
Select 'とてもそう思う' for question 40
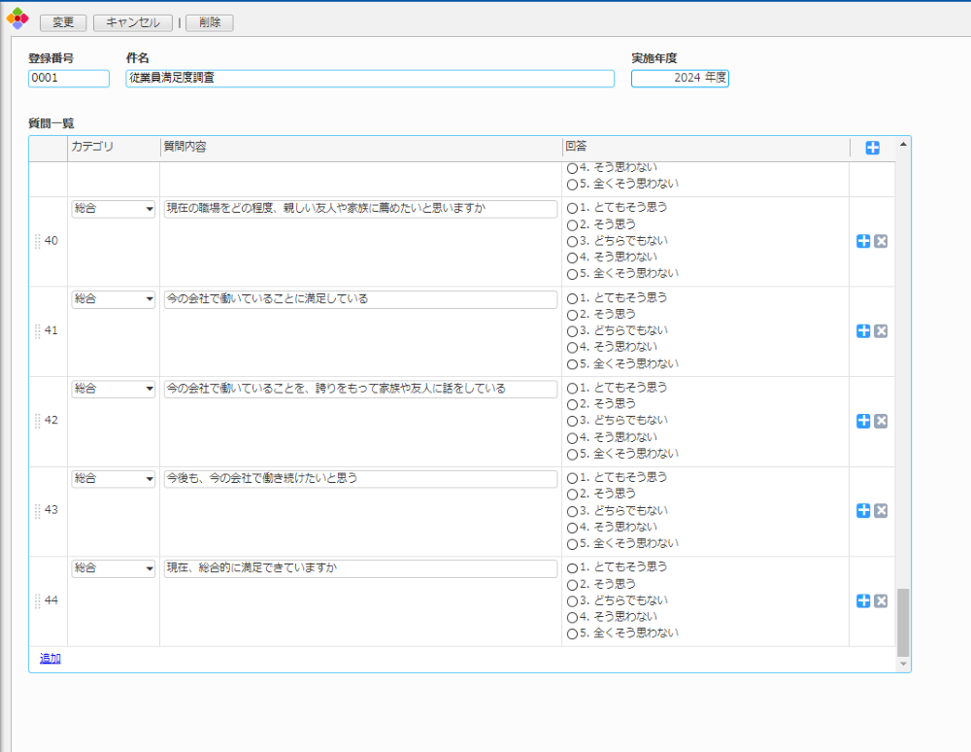tap(572, 208)
